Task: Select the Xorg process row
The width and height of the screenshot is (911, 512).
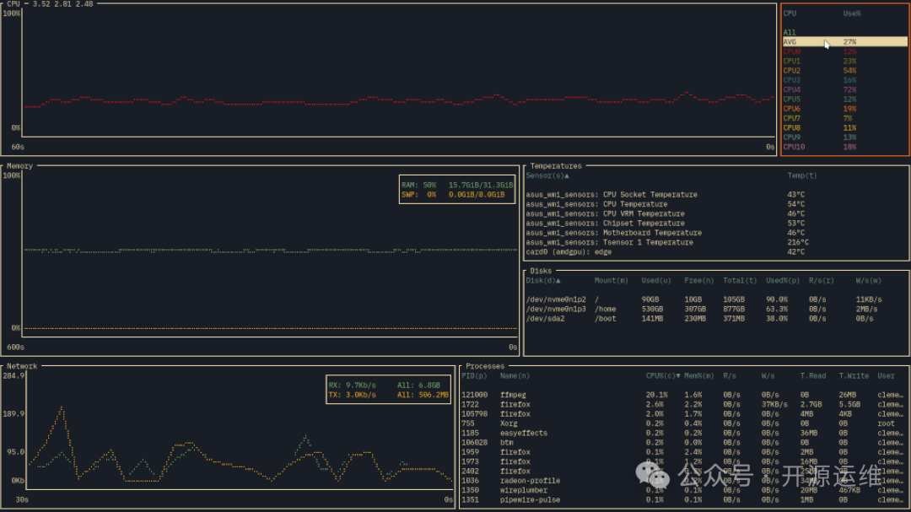Action: click(509, 423)
